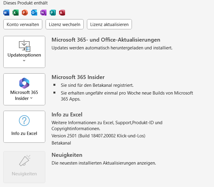The image size is (214, 187).
Task: Click the greyed-out Neuigkeiten button label
Action: tap(24, 174)
